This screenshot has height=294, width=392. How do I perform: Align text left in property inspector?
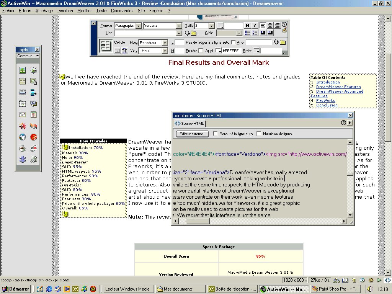coord(263,26)
